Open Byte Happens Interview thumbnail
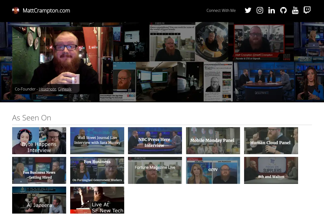This screenshot has width=324, height=216. (39, 141)
